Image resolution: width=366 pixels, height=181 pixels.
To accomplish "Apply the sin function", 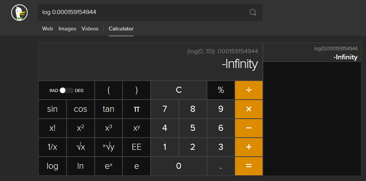I will [53, 109].
